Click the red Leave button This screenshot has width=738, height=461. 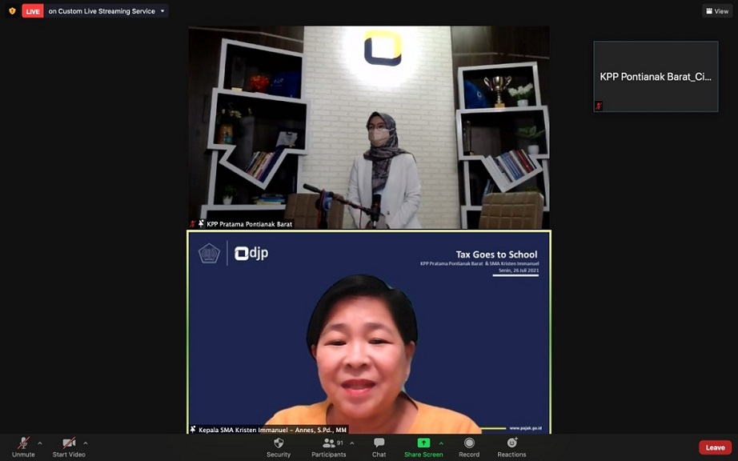714,447
